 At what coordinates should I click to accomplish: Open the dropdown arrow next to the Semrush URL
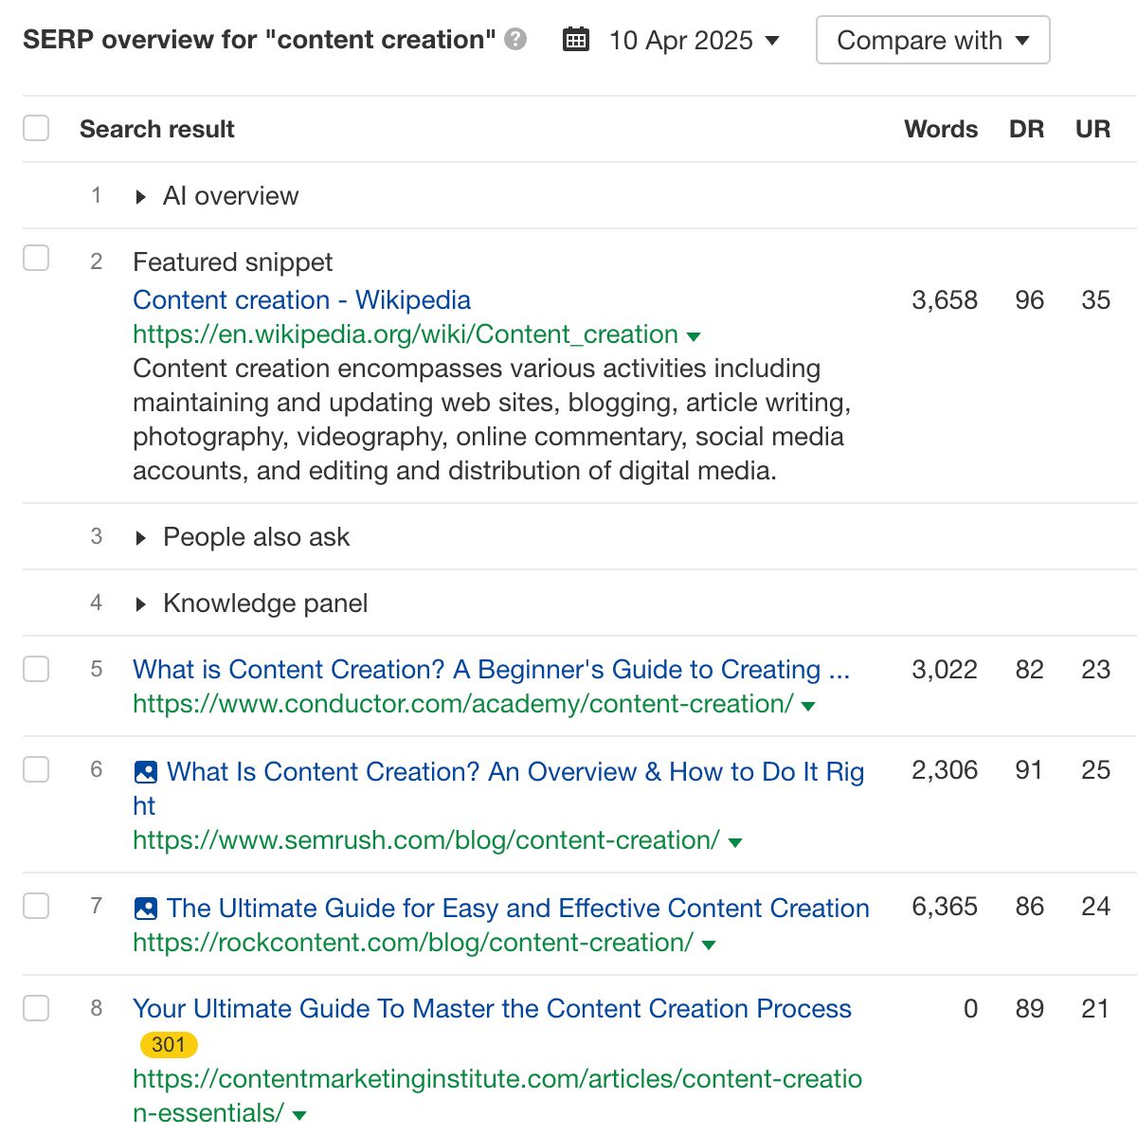pos(736,841)
